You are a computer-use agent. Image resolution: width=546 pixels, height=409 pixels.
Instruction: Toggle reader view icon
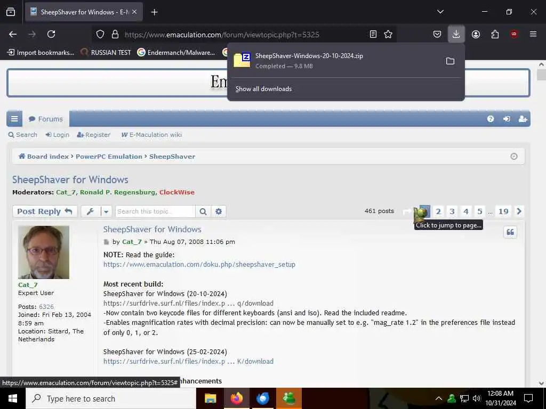click(x=373, y=34)
